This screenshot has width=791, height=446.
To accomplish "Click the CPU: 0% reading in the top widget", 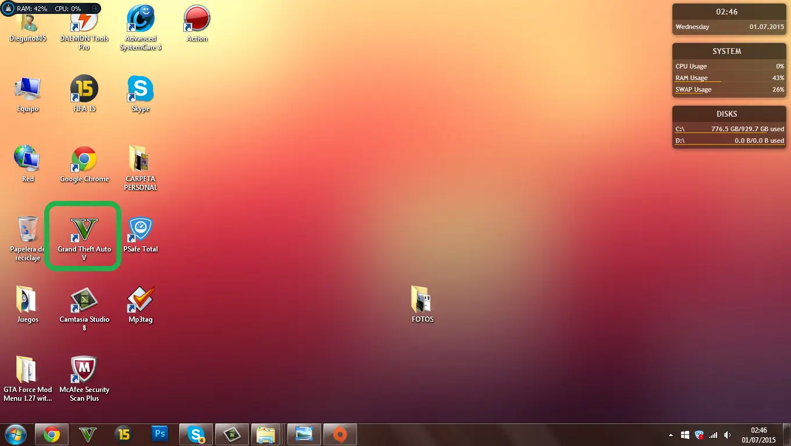I will tap(68, 9).
